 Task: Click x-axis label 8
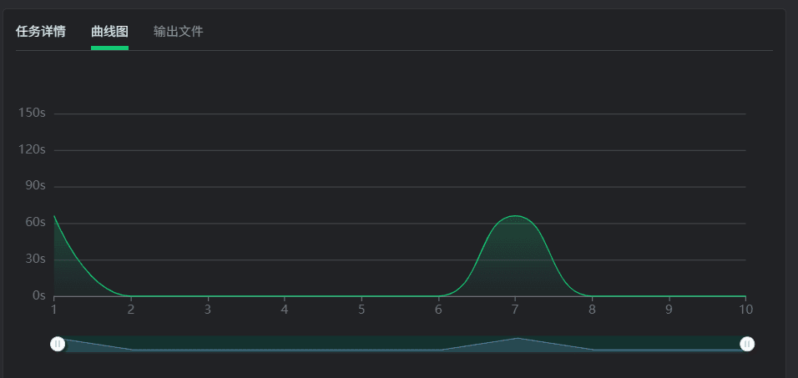tap(592, 310)
